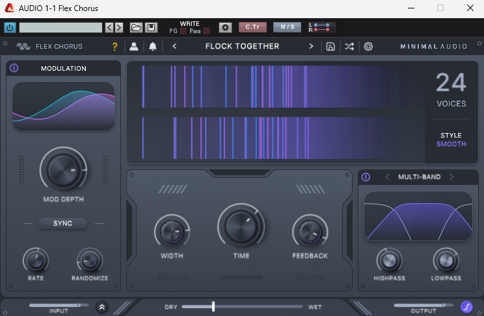Click the MINIMAL AUDIO brand logo
Image resolution: width=484 pixels, height=316 pixels.
coord(434,47)
